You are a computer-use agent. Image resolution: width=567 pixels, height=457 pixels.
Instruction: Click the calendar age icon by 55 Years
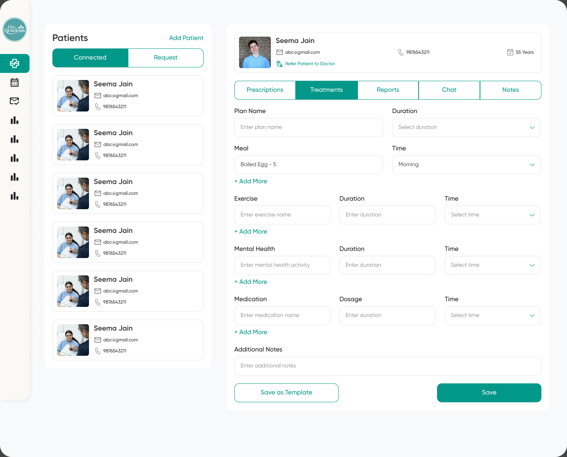click(510, 52)
